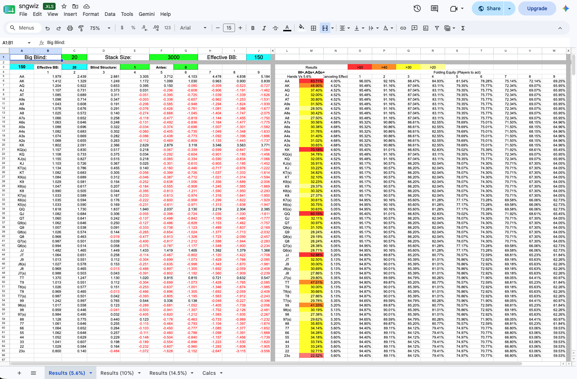Move the document with the folder icon
This screenshot has width=577, height=379.
click(75, 6)
